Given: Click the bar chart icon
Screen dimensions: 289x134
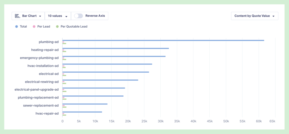Looking at the screenshot, I should (17, 16).
